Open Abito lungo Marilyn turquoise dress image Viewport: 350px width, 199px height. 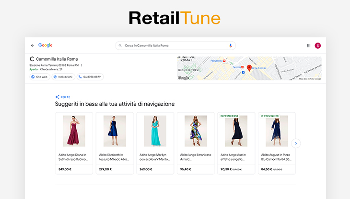(x=155, y=131)
